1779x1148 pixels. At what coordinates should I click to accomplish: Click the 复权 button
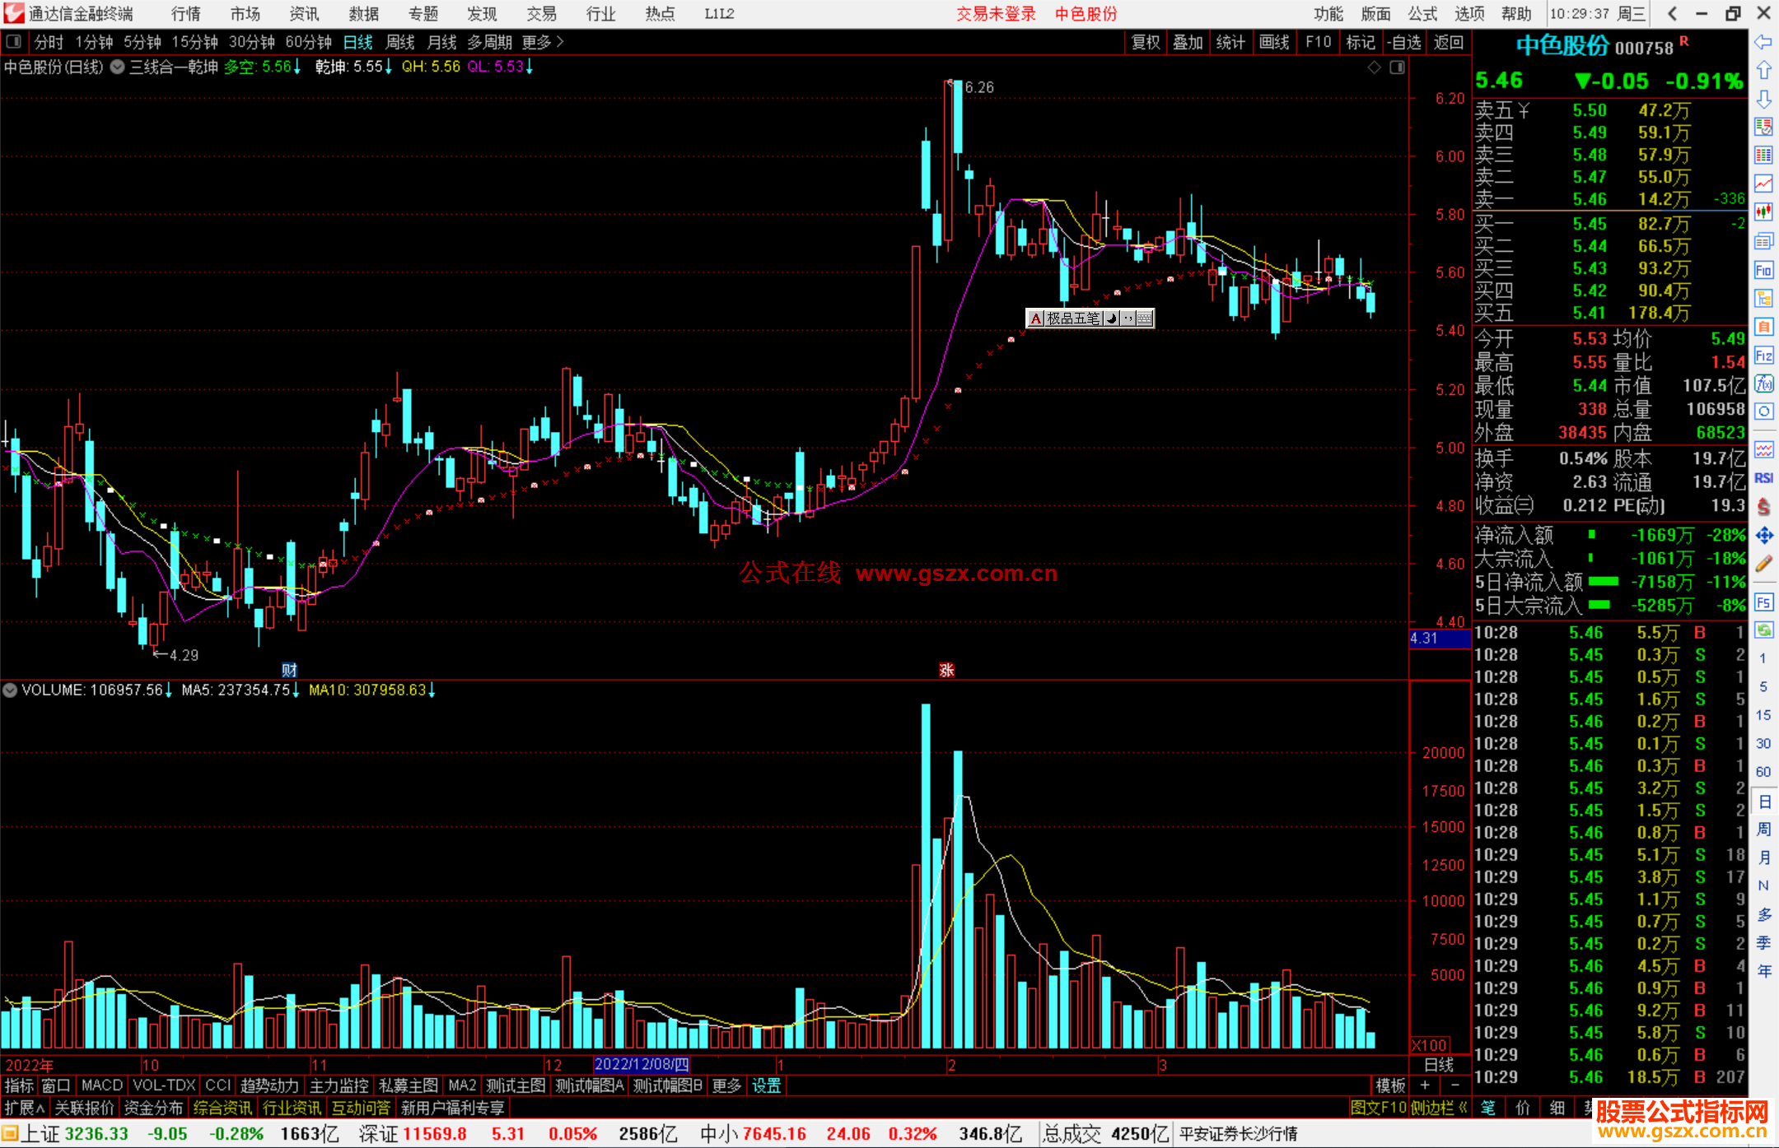[x=1145, y=42]
